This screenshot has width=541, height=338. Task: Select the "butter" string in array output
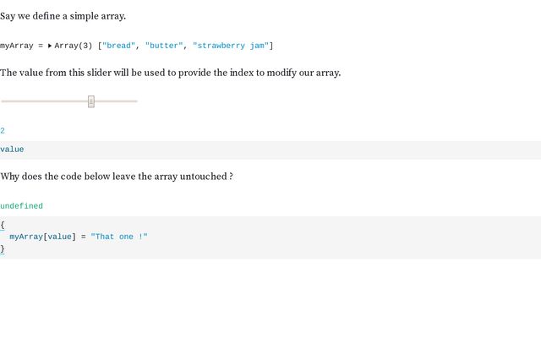tap(164, 46)
